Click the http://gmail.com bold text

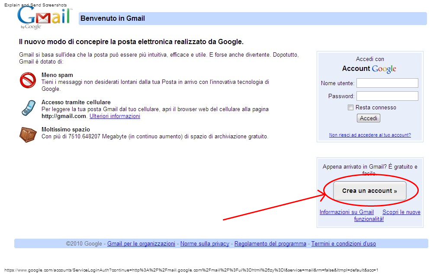[64, 116]
